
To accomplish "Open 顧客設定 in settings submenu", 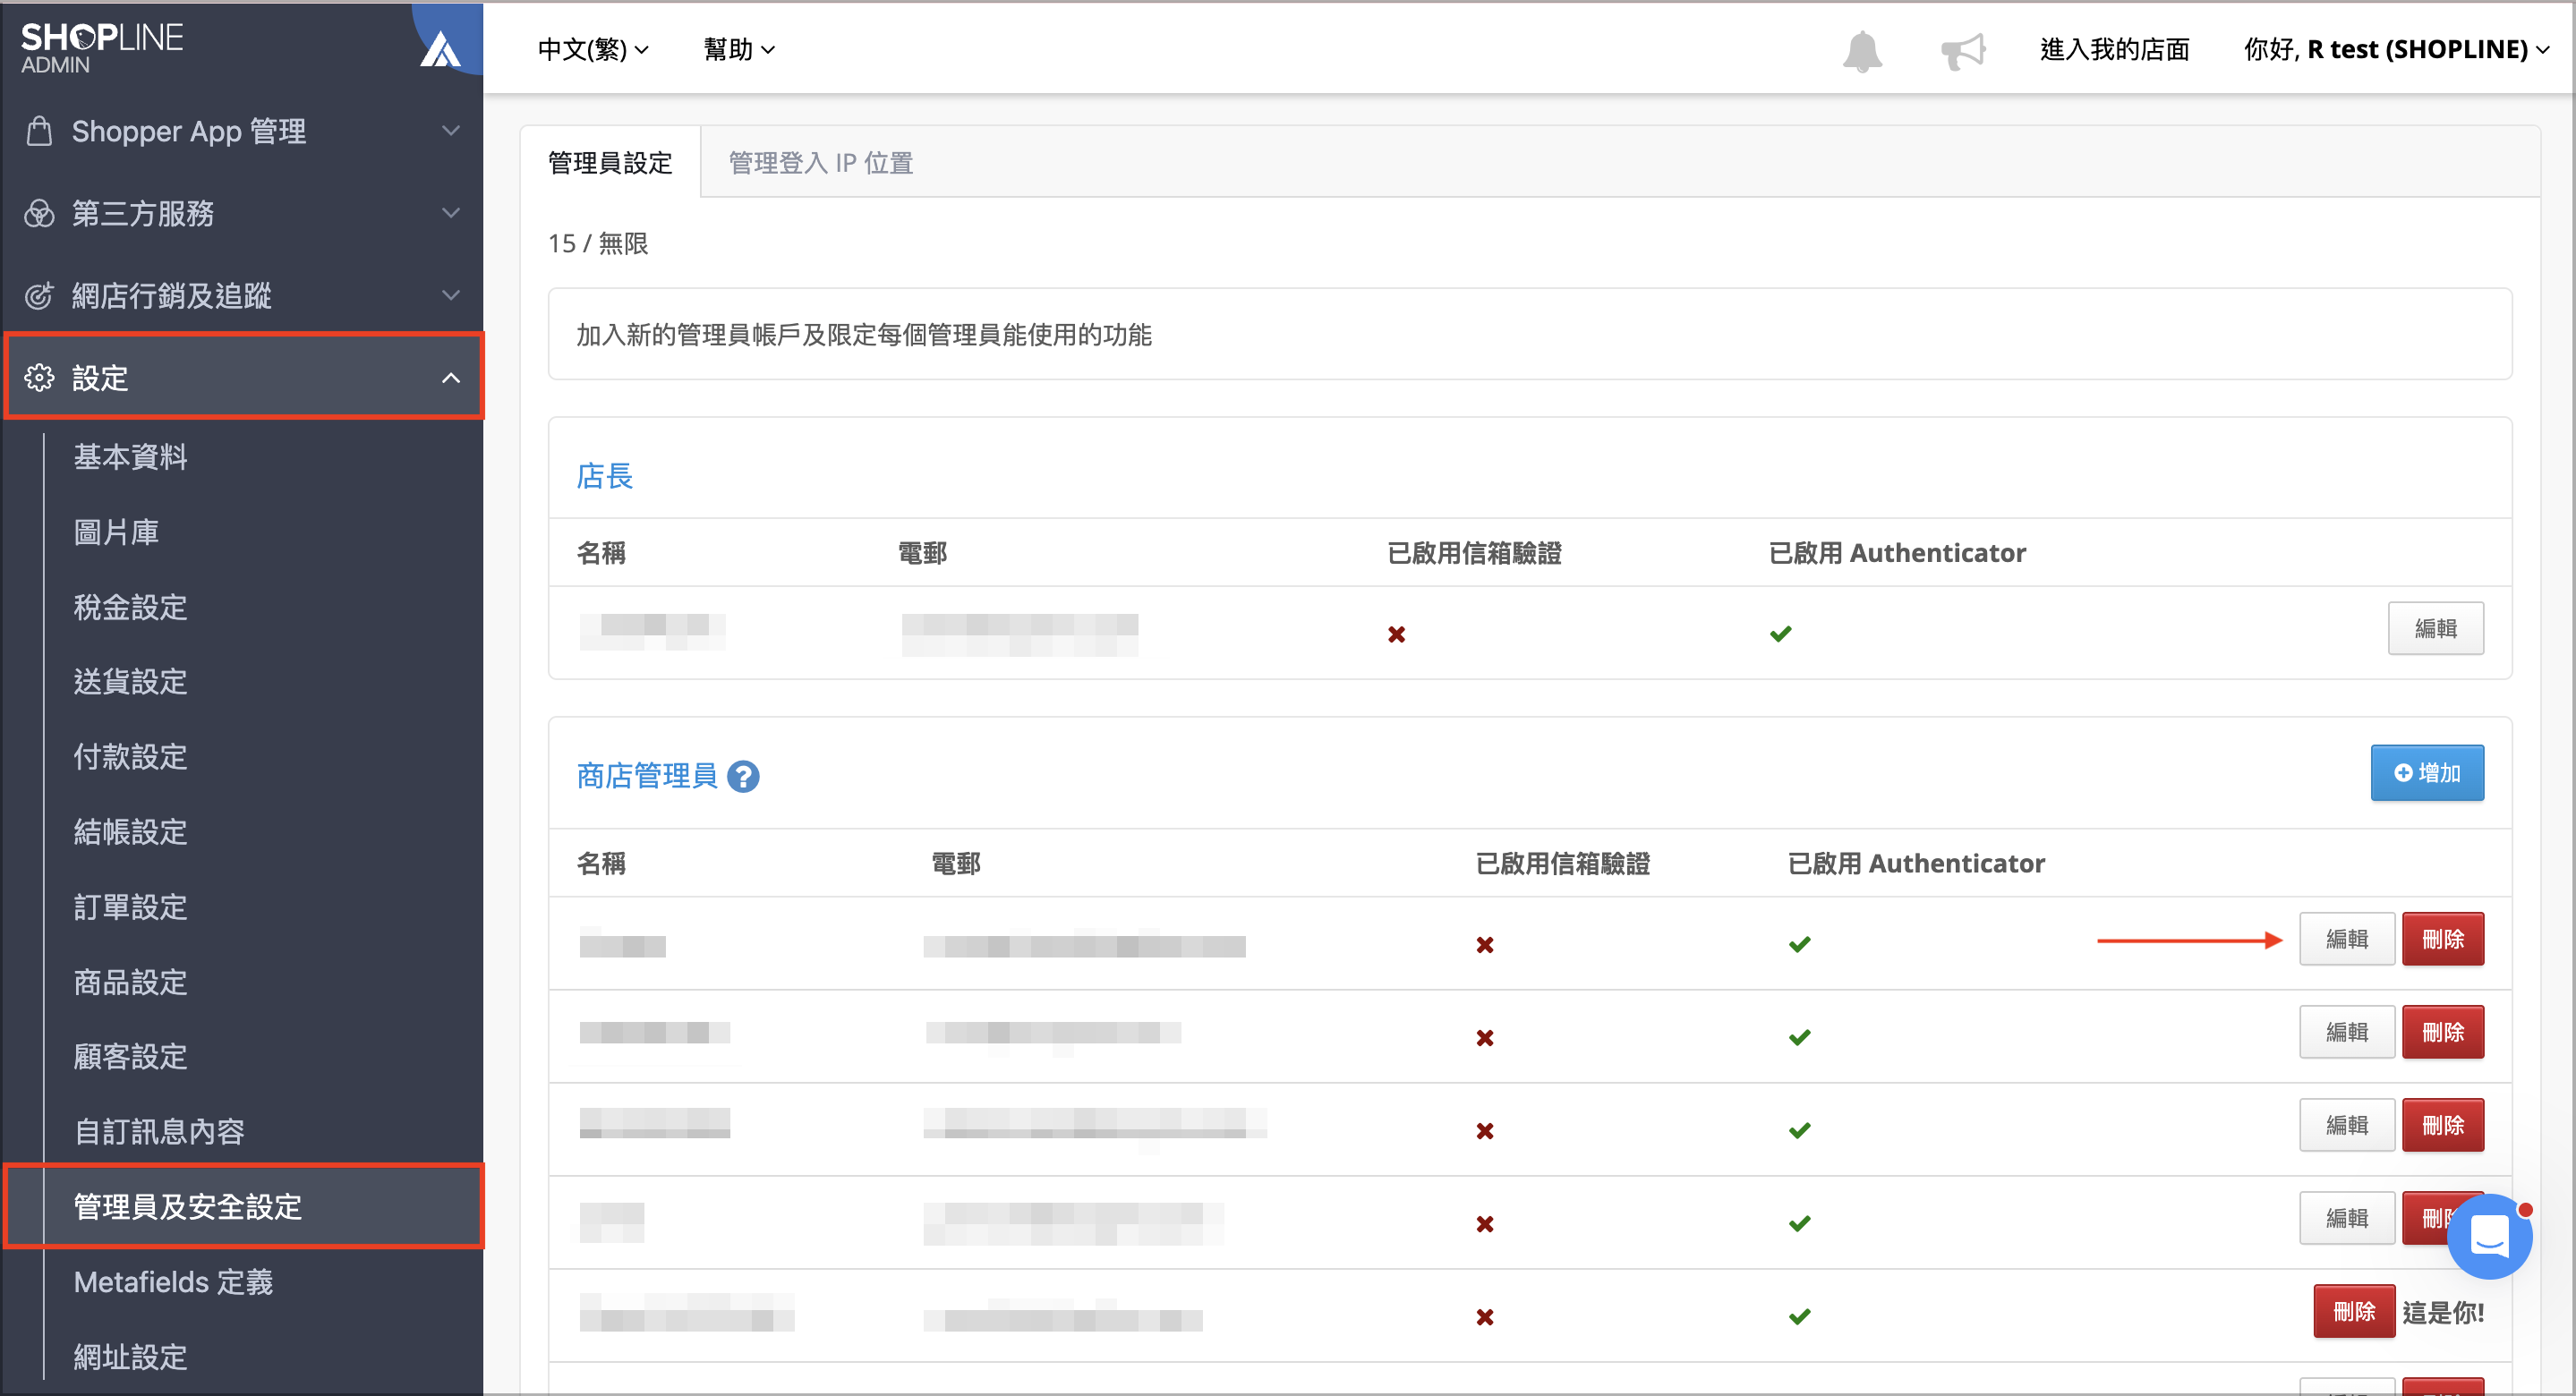I will [130, 1056].
